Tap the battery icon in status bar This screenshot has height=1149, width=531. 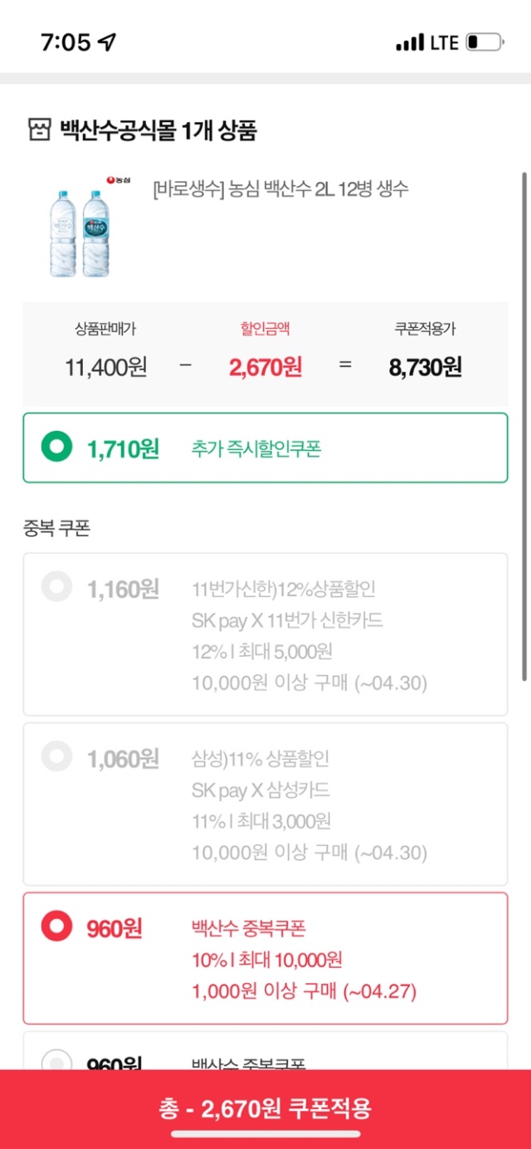click(485, 42)
